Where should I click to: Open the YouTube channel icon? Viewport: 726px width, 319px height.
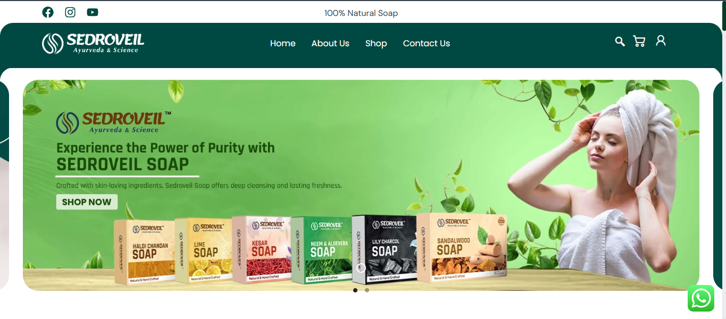93,12
